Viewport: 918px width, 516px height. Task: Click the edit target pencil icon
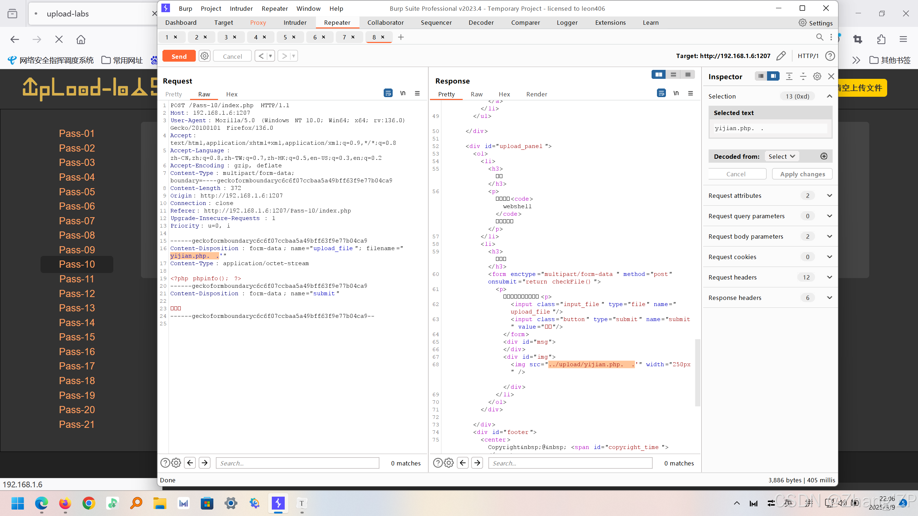click(781, 56)
